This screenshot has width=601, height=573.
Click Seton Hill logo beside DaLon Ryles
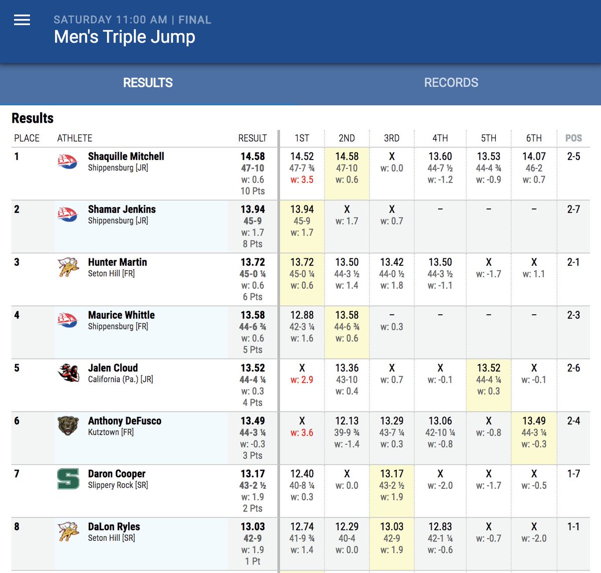68,532
